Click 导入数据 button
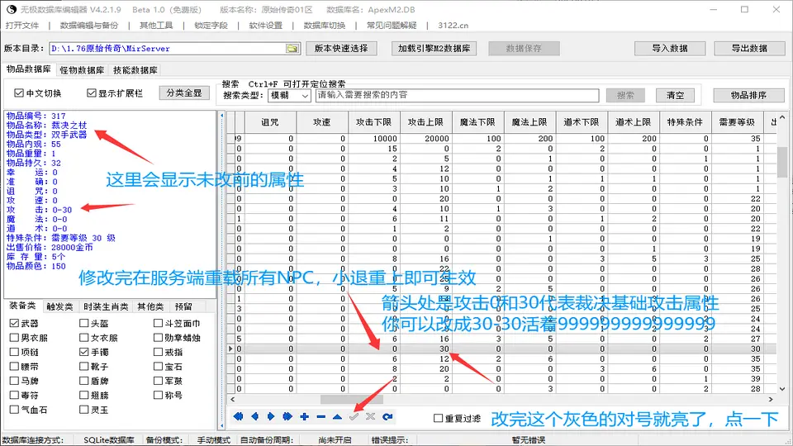This screenshot has height=446, width=793. coord(670,49)
